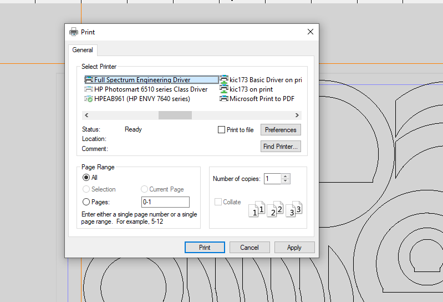Pick kic173 Basic Driver printer icon
This screenshot has height=302, width=443.
[224, 80]
